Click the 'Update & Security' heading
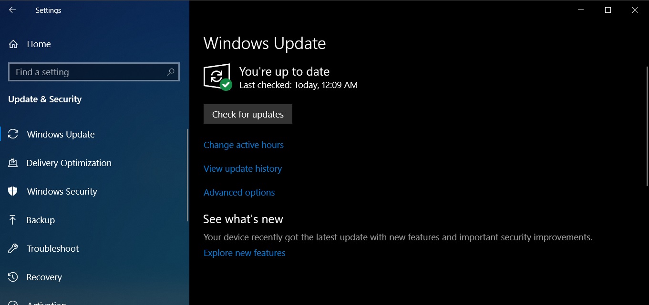This screenshot has height=305, width=649. pyautogui.click(x=45, y=99)
